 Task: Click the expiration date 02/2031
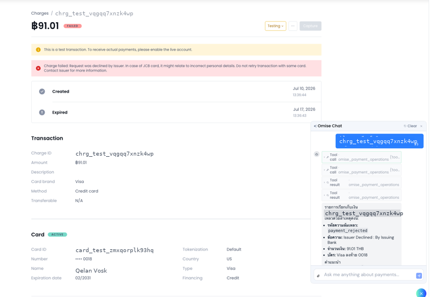[x=83, y=278]
